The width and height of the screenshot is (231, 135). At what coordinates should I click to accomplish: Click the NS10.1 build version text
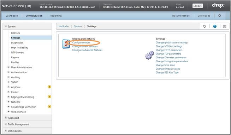coord(136,7)
